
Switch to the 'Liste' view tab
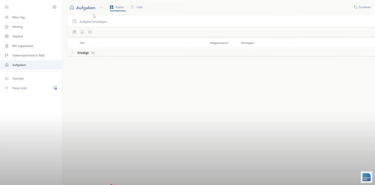click(137, 7)
